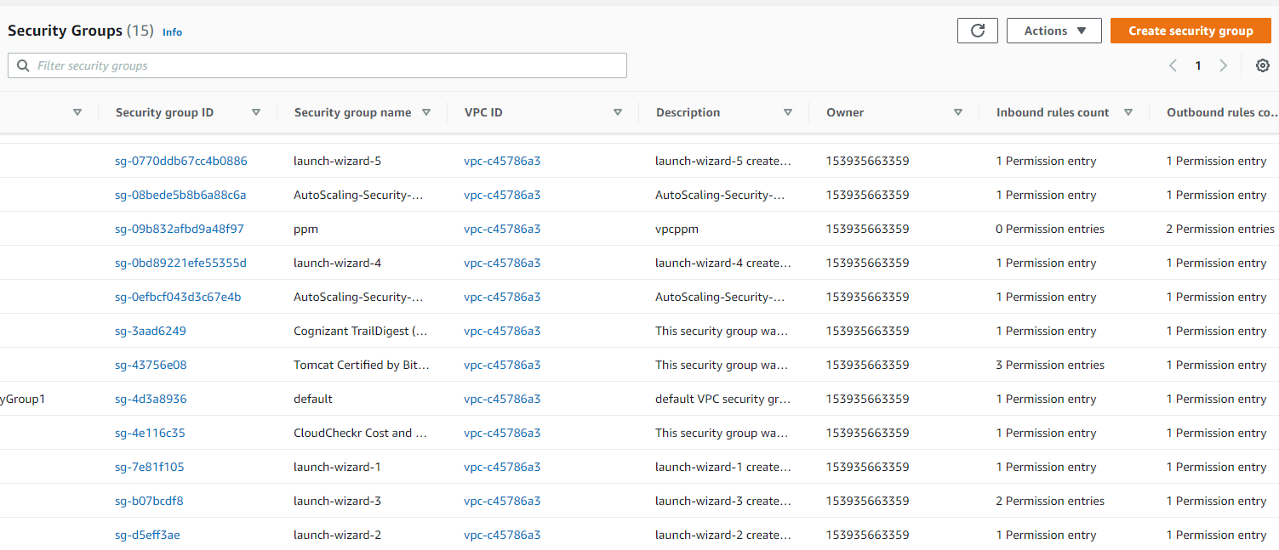Image resolution: width=1279 pixels, height=550 pixels.
Task: Open the Actions dropdown menu
Action: point(1053,30)
